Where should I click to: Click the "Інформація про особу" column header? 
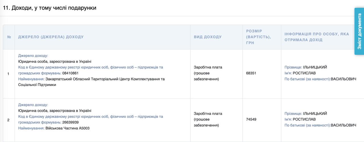pyautogui.click(x=317, y=37)
